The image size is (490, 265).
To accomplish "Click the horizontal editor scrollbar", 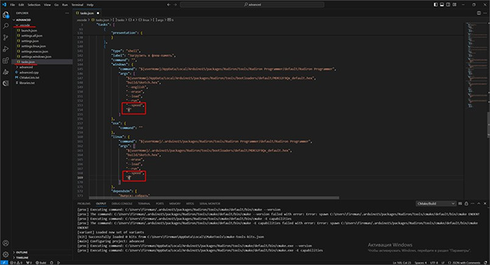I will [214, 198].
